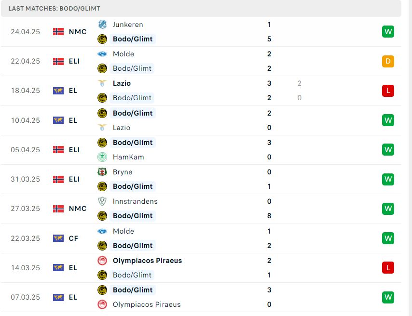Viewport: 412px width, 316px height.
Task: Click the Olympiacos Piraeus crest in the 14.03.25 match
Action: pyautogui.click(x=102, y=261)
